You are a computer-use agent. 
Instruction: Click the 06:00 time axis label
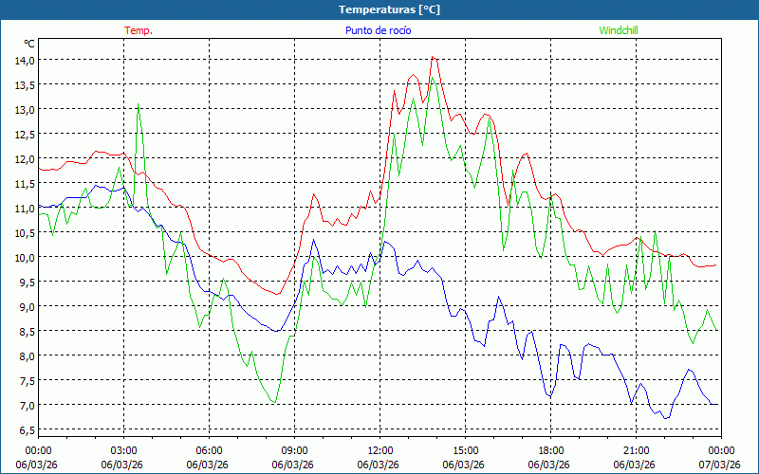(x=209, y=450)
